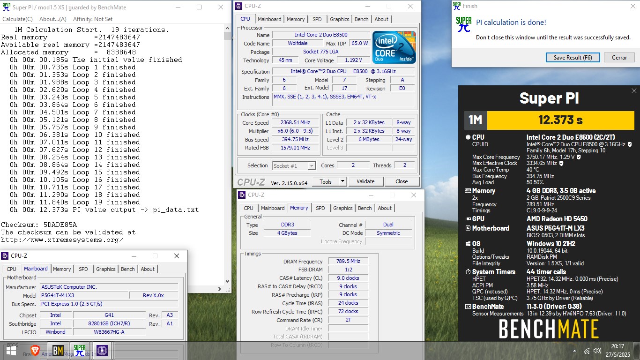This screenshot has width=640, height=360.
Task: Click the Finish dialog title bar icon
Action: coord(457,6)
